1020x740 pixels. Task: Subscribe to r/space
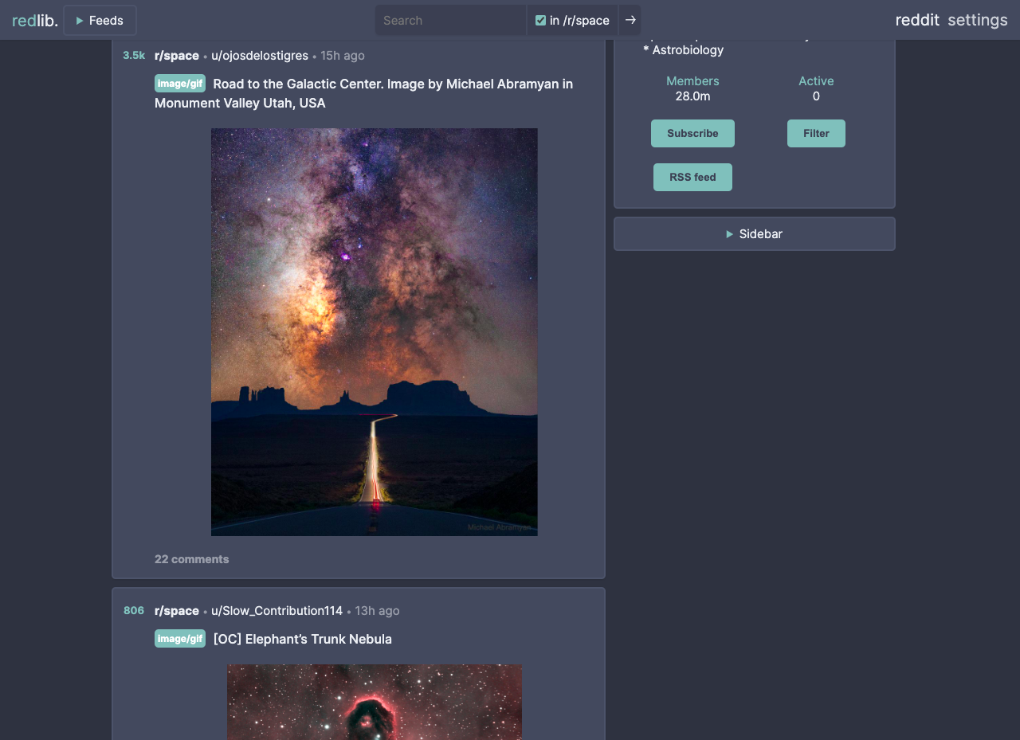click(692, 133)
